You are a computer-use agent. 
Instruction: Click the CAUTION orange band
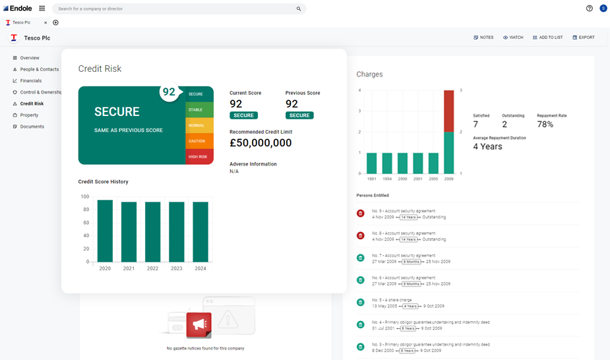coord(199,141)
